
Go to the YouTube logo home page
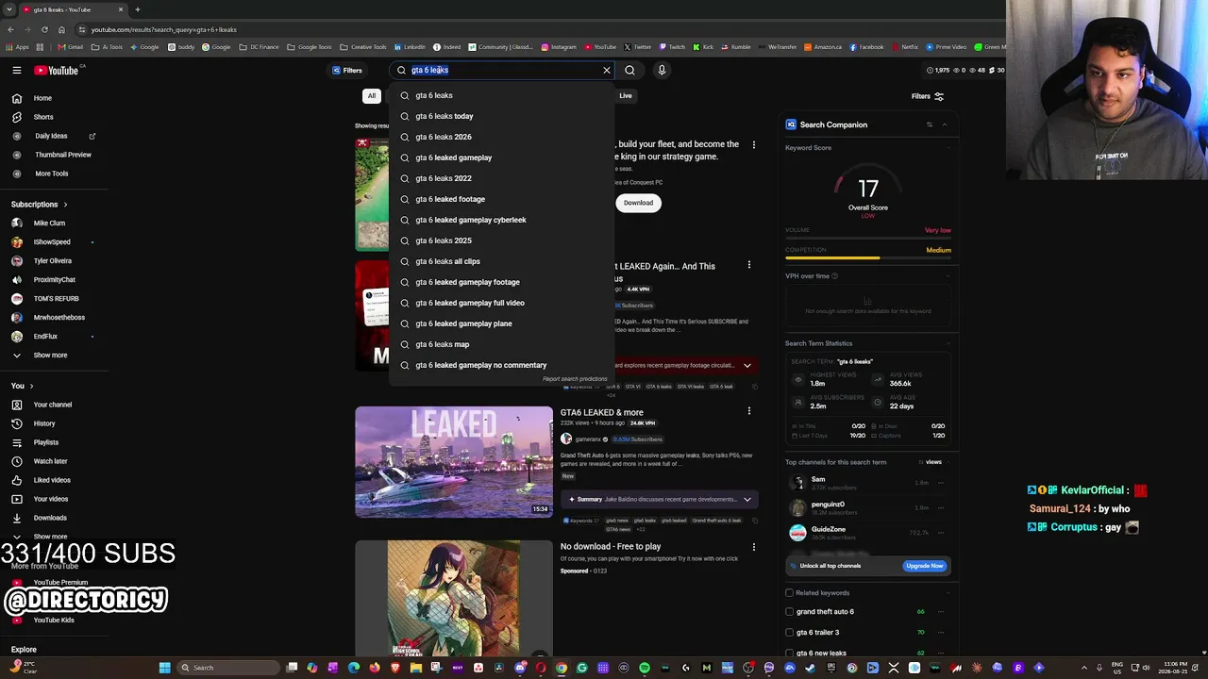pos(58,70)
